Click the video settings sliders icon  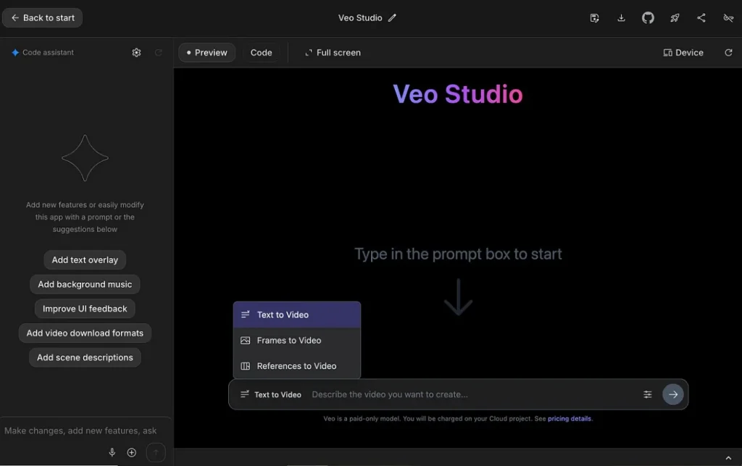648,394
